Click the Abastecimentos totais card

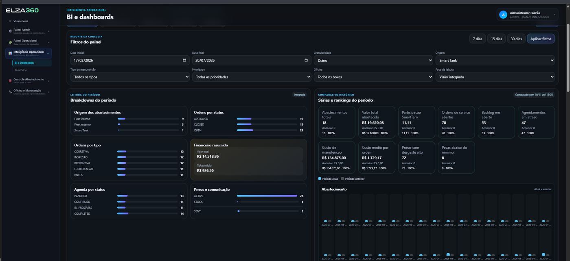tap(337, 122)
